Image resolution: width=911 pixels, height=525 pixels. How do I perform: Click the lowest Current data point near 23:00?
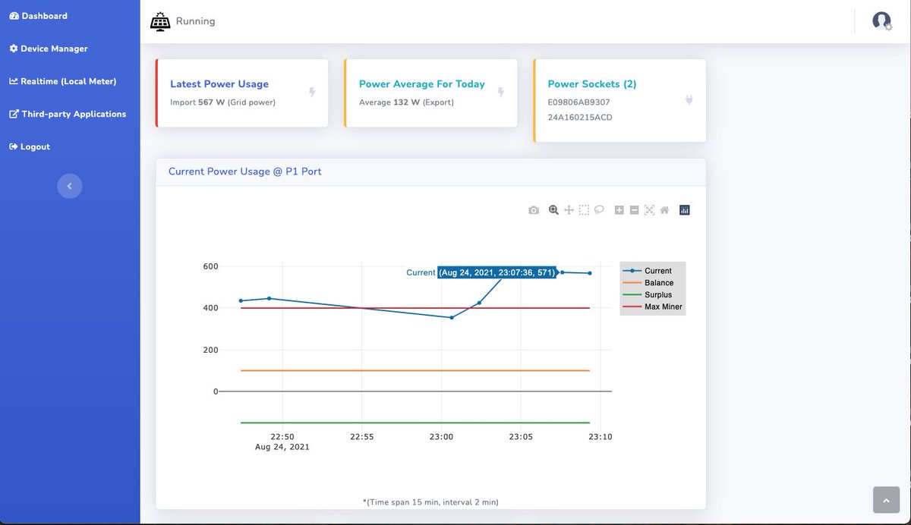click(452, 317)
